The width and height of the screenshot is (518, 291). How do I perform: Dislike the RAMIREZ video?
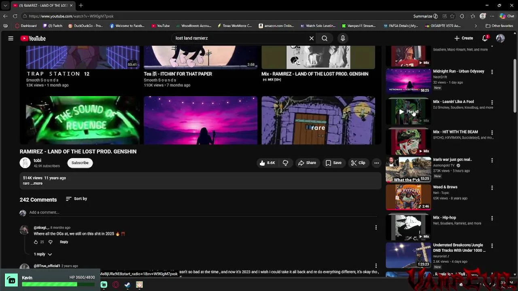286,163
